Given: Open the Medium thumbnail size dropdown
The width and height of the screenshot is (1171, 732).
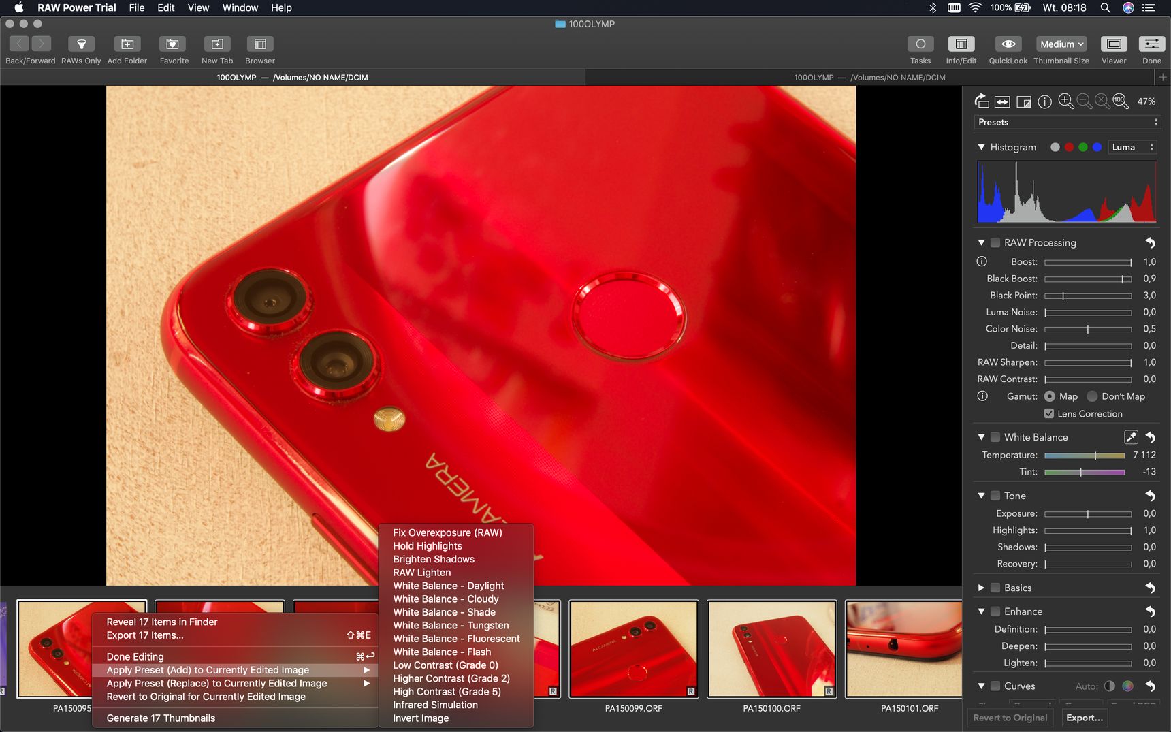Looking at the screenshot, I should point(1061,44).
